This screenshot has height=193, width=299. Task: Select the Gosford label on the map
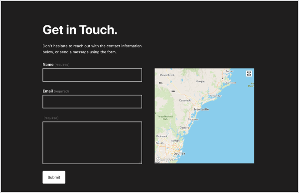pos(184,128)
